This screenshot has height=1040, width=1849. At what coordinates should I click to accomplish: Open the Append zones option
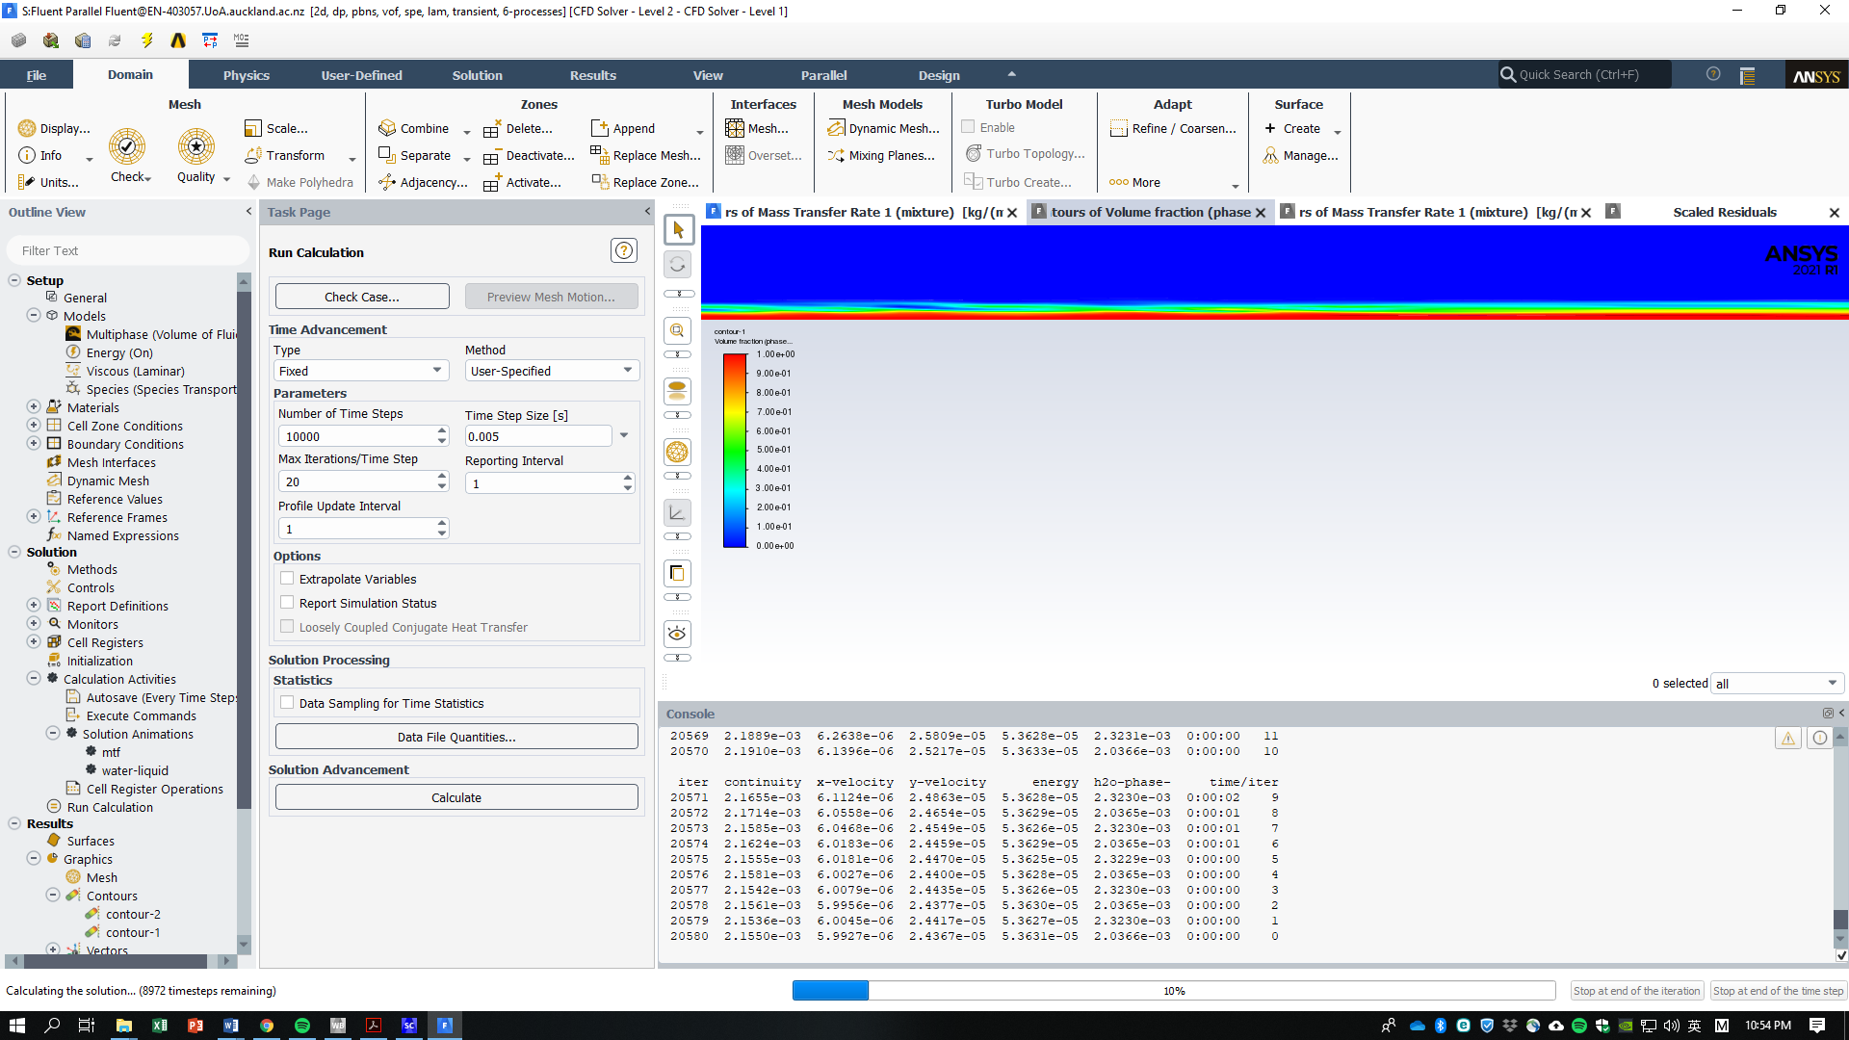coord(622,128)
